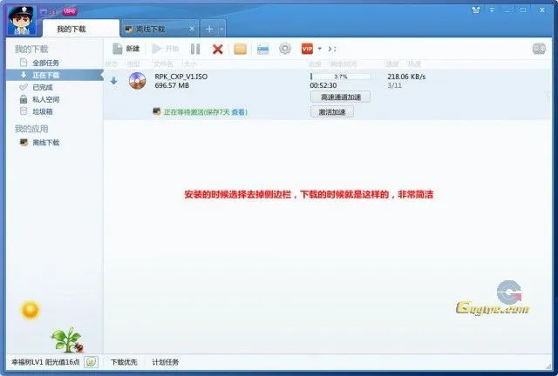Click the 查看 link in the activation message
The image size is (558, 376).
[x=238, y=112]
